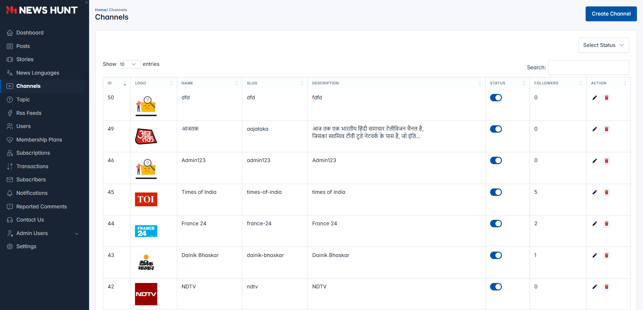
Task: Click the News Hunt logo
Action: pos(42,10)
